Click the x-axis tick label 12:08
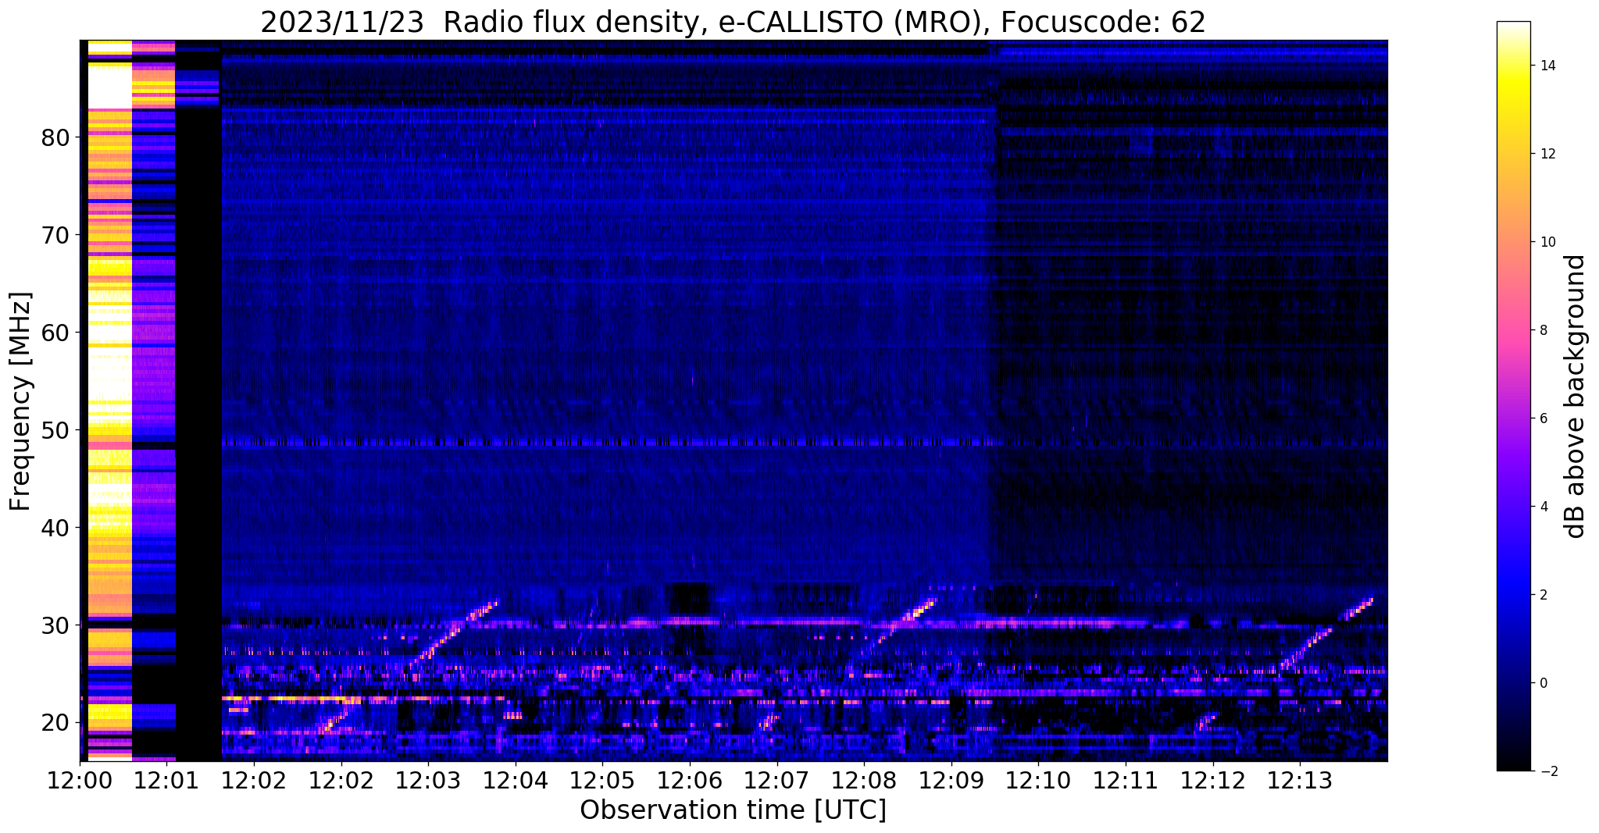1599x833 pixels. [x=864, y=780]
